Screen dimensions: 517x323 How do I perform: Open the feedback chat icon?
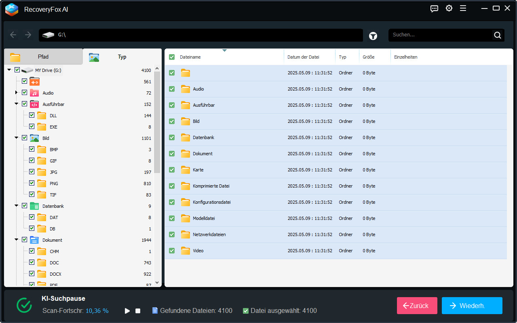tap(434, 8)
